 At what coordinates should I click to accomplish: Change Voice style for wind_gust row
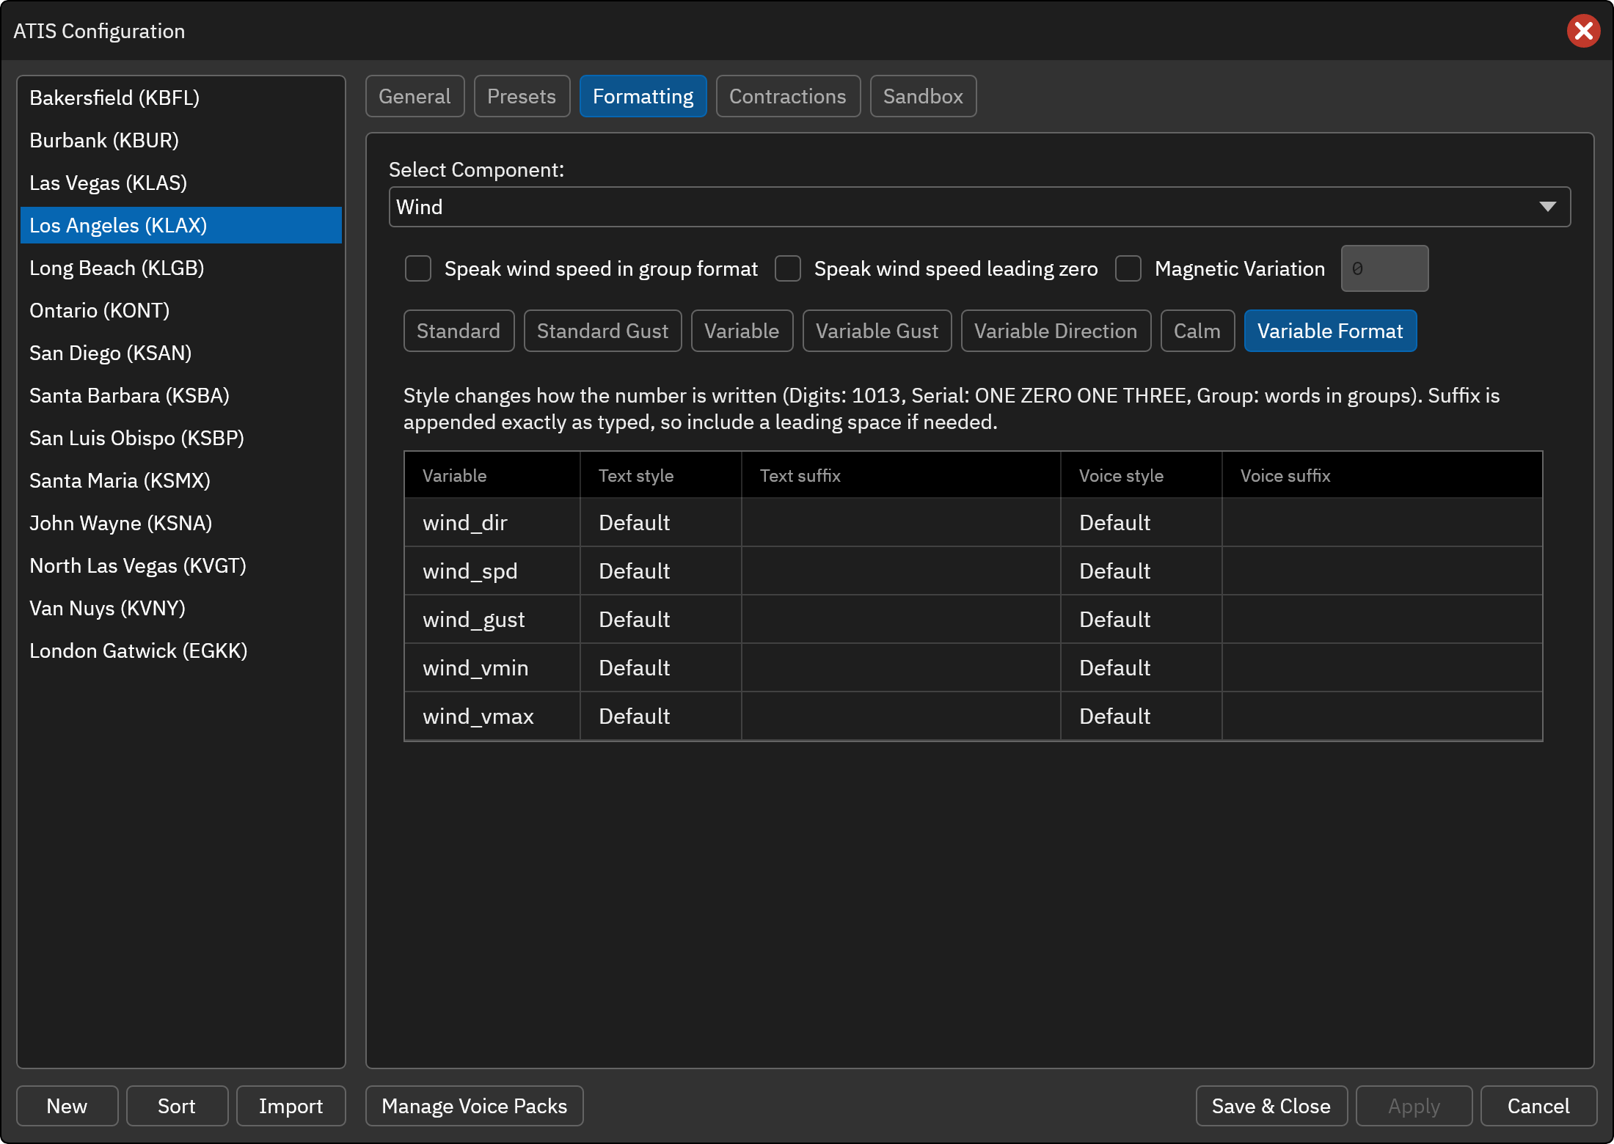click(1141, 619)
